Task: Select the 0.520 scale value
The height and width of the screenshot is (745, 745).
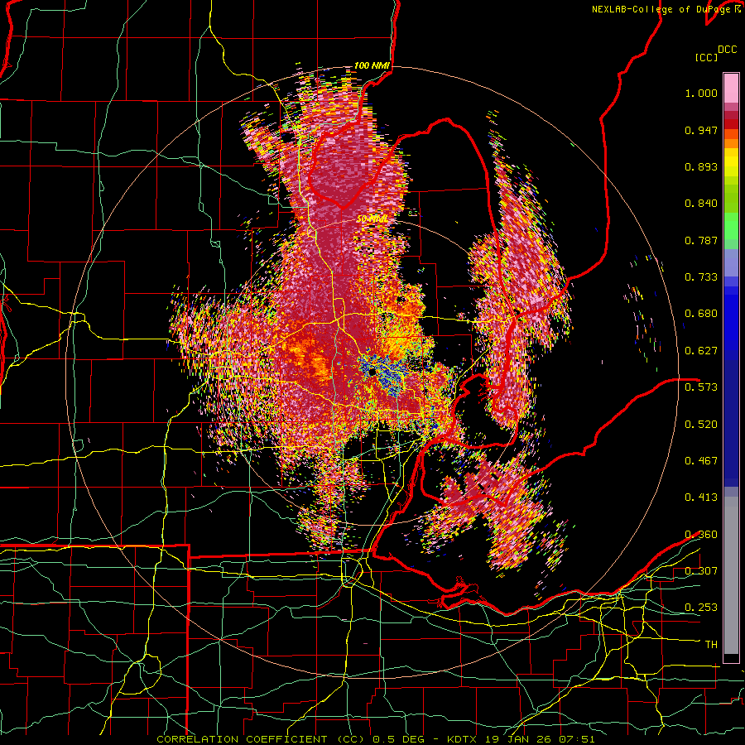Action: click(701, 424)
